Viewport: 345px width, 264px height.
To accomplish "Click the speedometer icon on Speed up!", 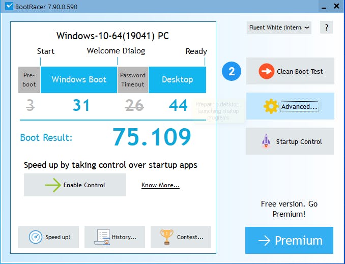I will (x=36, y=237).
